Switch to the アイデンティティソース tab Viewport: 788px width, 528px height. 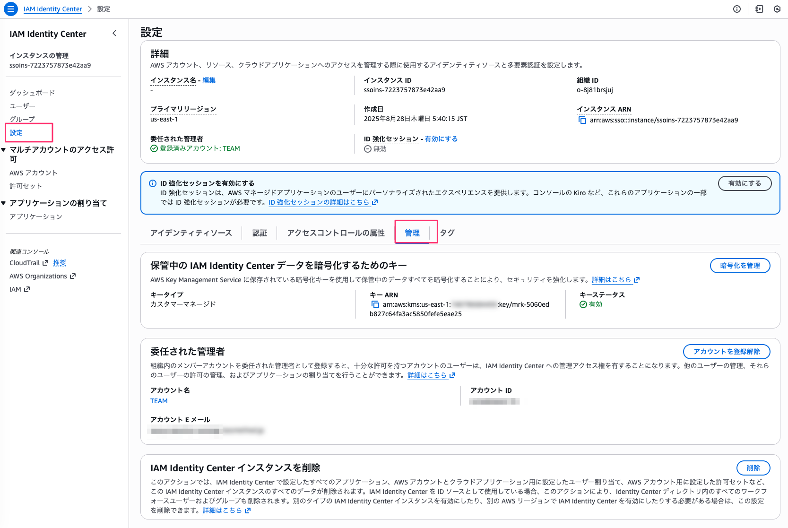tap(191, 233)
